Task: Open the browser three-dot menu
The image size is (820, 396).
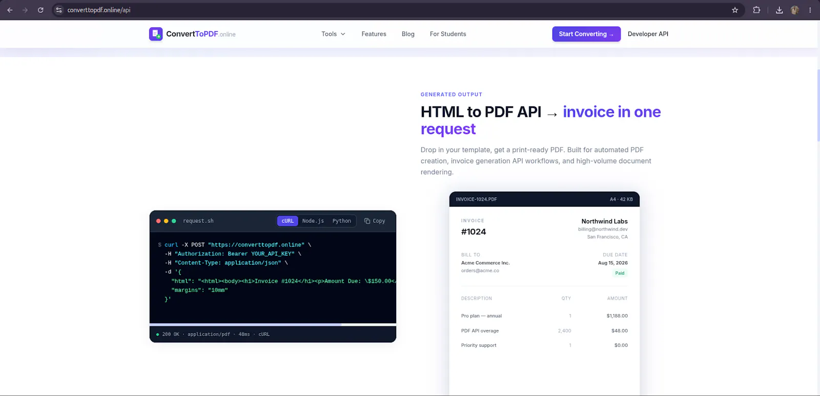Action: [x=810, y=10]
